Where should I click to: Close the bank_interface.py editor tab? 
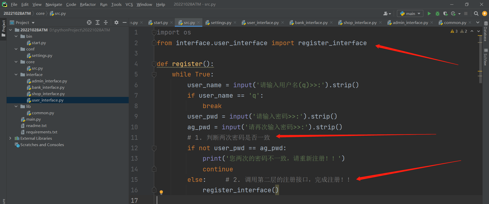click(x=331, y=22)
